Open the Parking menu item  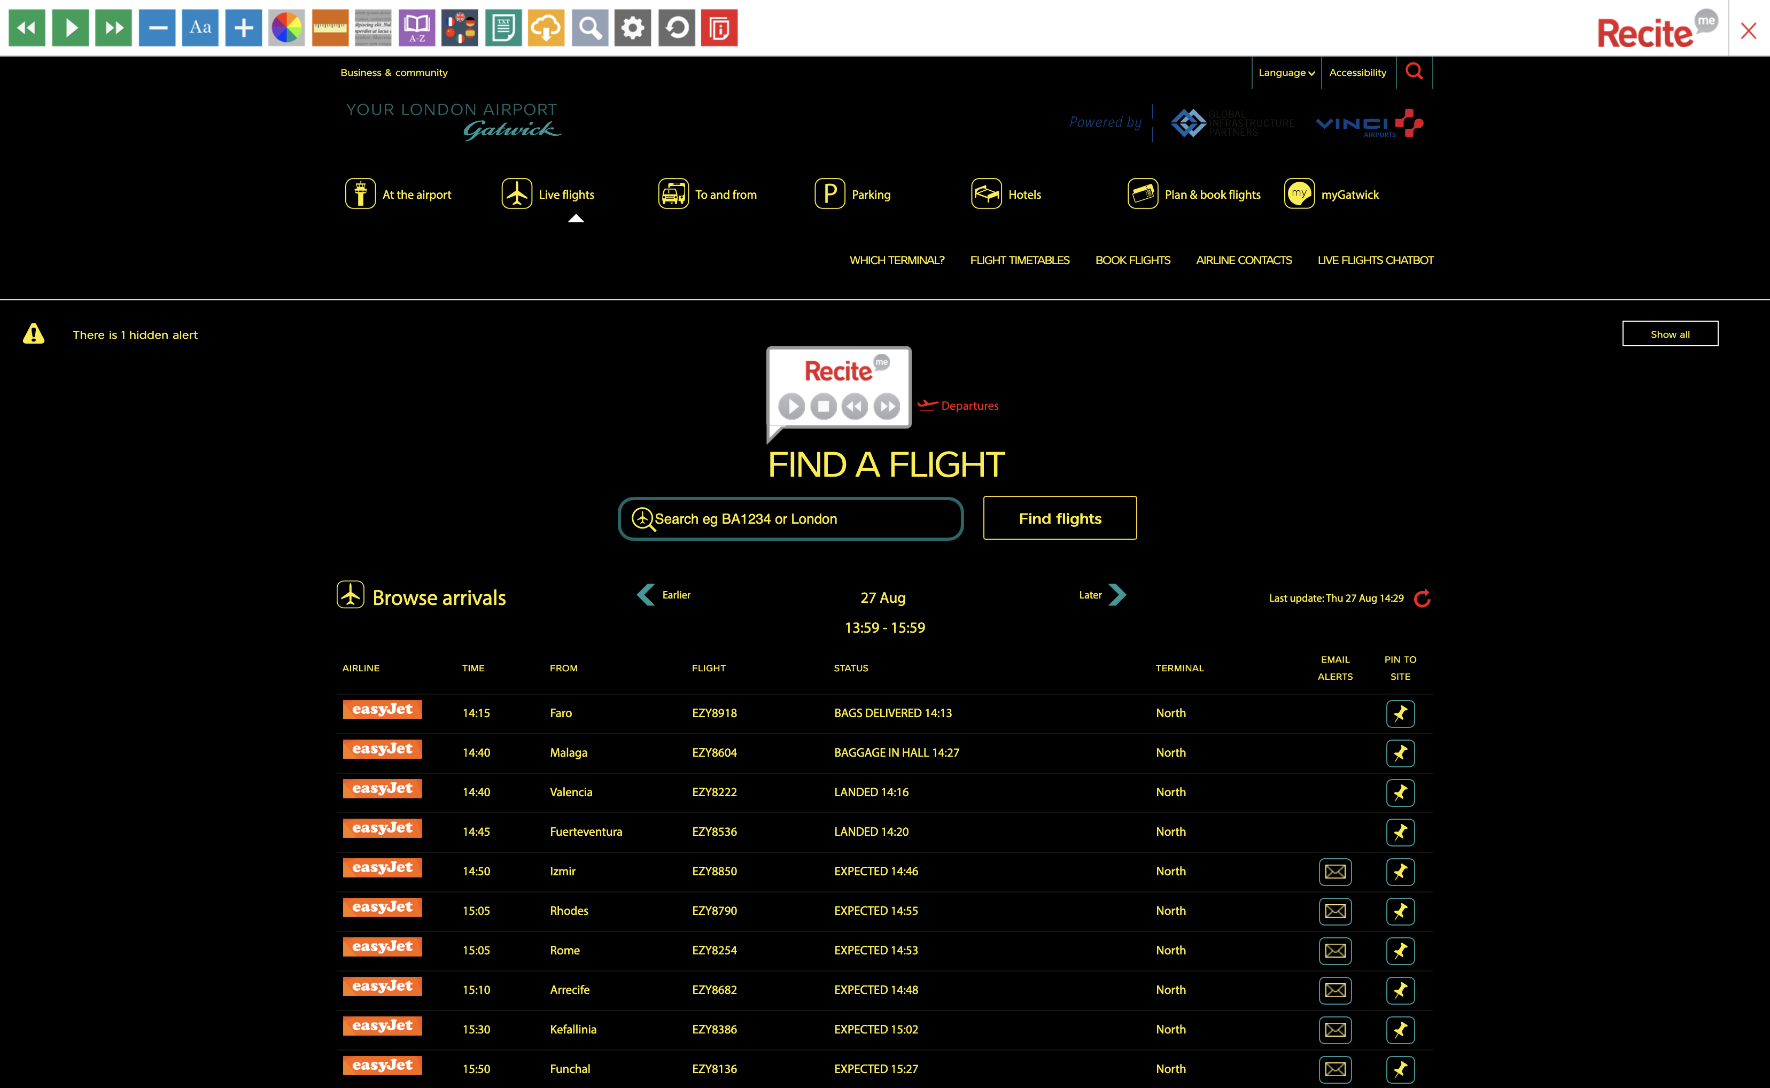click(x=852, y=195)
